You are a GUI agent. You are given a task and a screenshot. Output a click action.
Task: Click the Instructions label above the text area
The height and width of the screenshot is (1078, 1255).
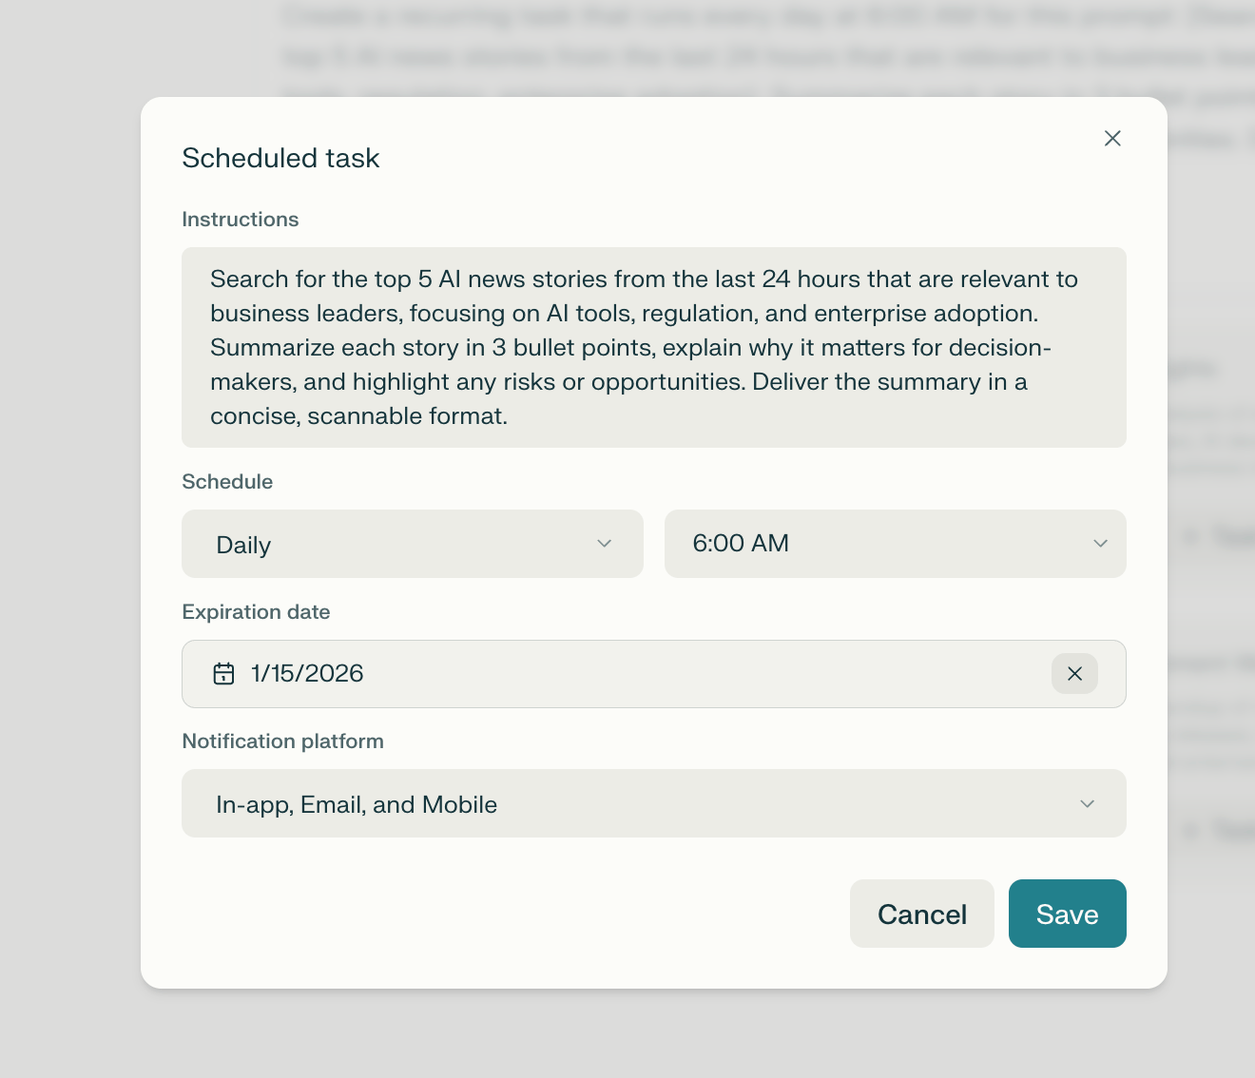coord(240,219)
